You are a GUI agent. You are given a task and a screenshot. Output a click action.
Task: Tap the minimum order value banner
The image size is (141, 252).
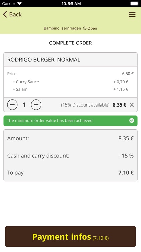click(70, 121)
